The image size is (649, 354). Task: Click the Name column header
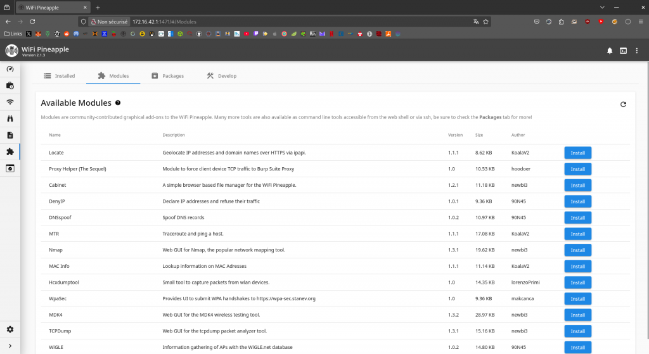(55, 136)
